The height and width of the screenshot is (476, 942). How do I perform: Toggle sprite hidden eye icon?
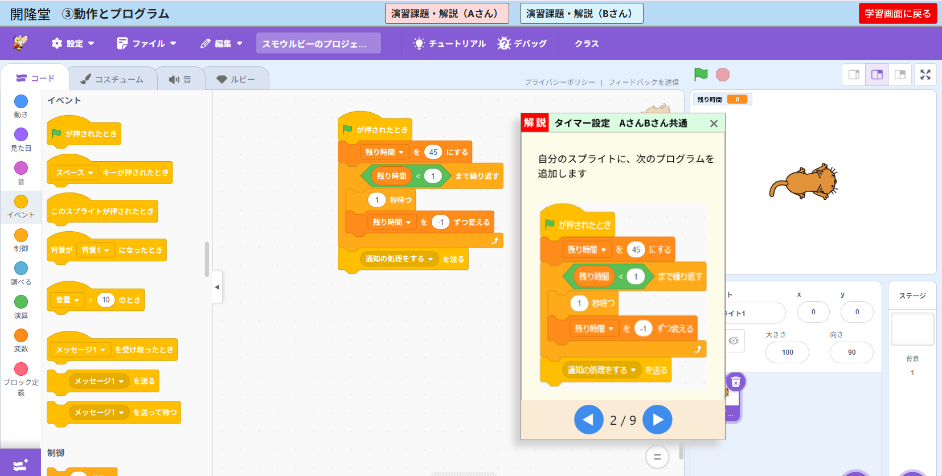click(734, 340)
